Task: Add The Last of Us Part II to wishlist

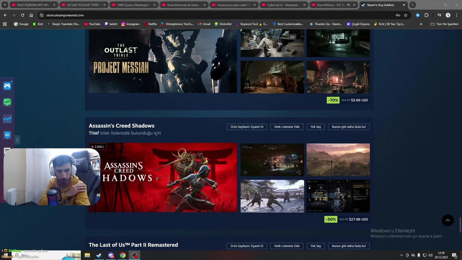Action: tap(287, 246)
